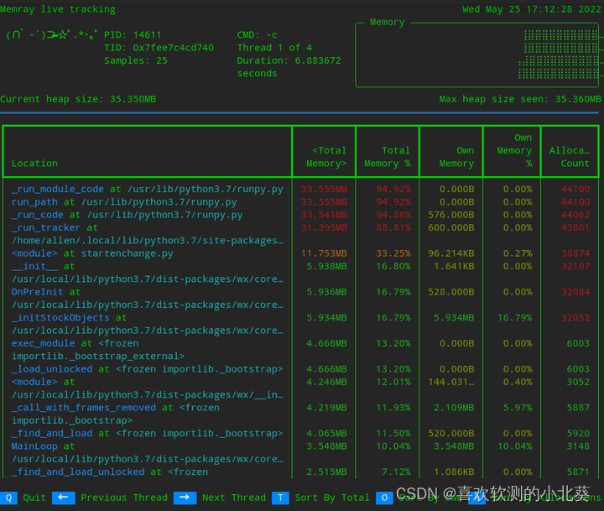
Task: Click the Current heap size: 35.350MB text
Action: pos(78,99)
